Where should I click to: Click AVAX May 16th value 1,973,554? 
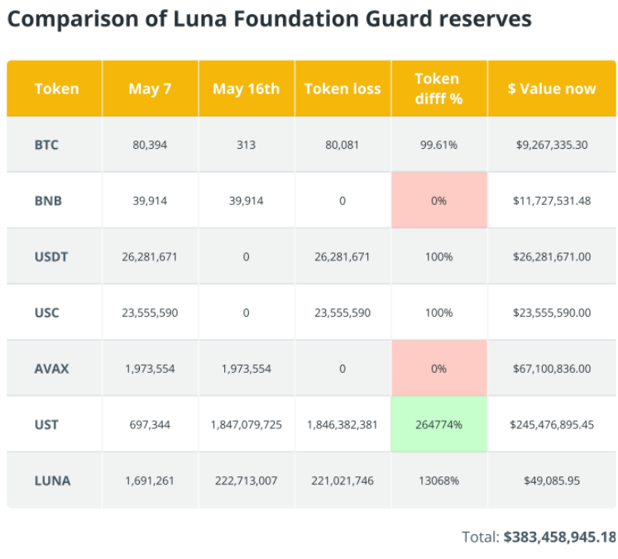tap(247, 369)
